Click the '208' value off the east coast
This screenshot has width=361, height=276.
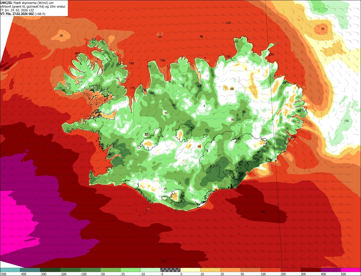294,137
